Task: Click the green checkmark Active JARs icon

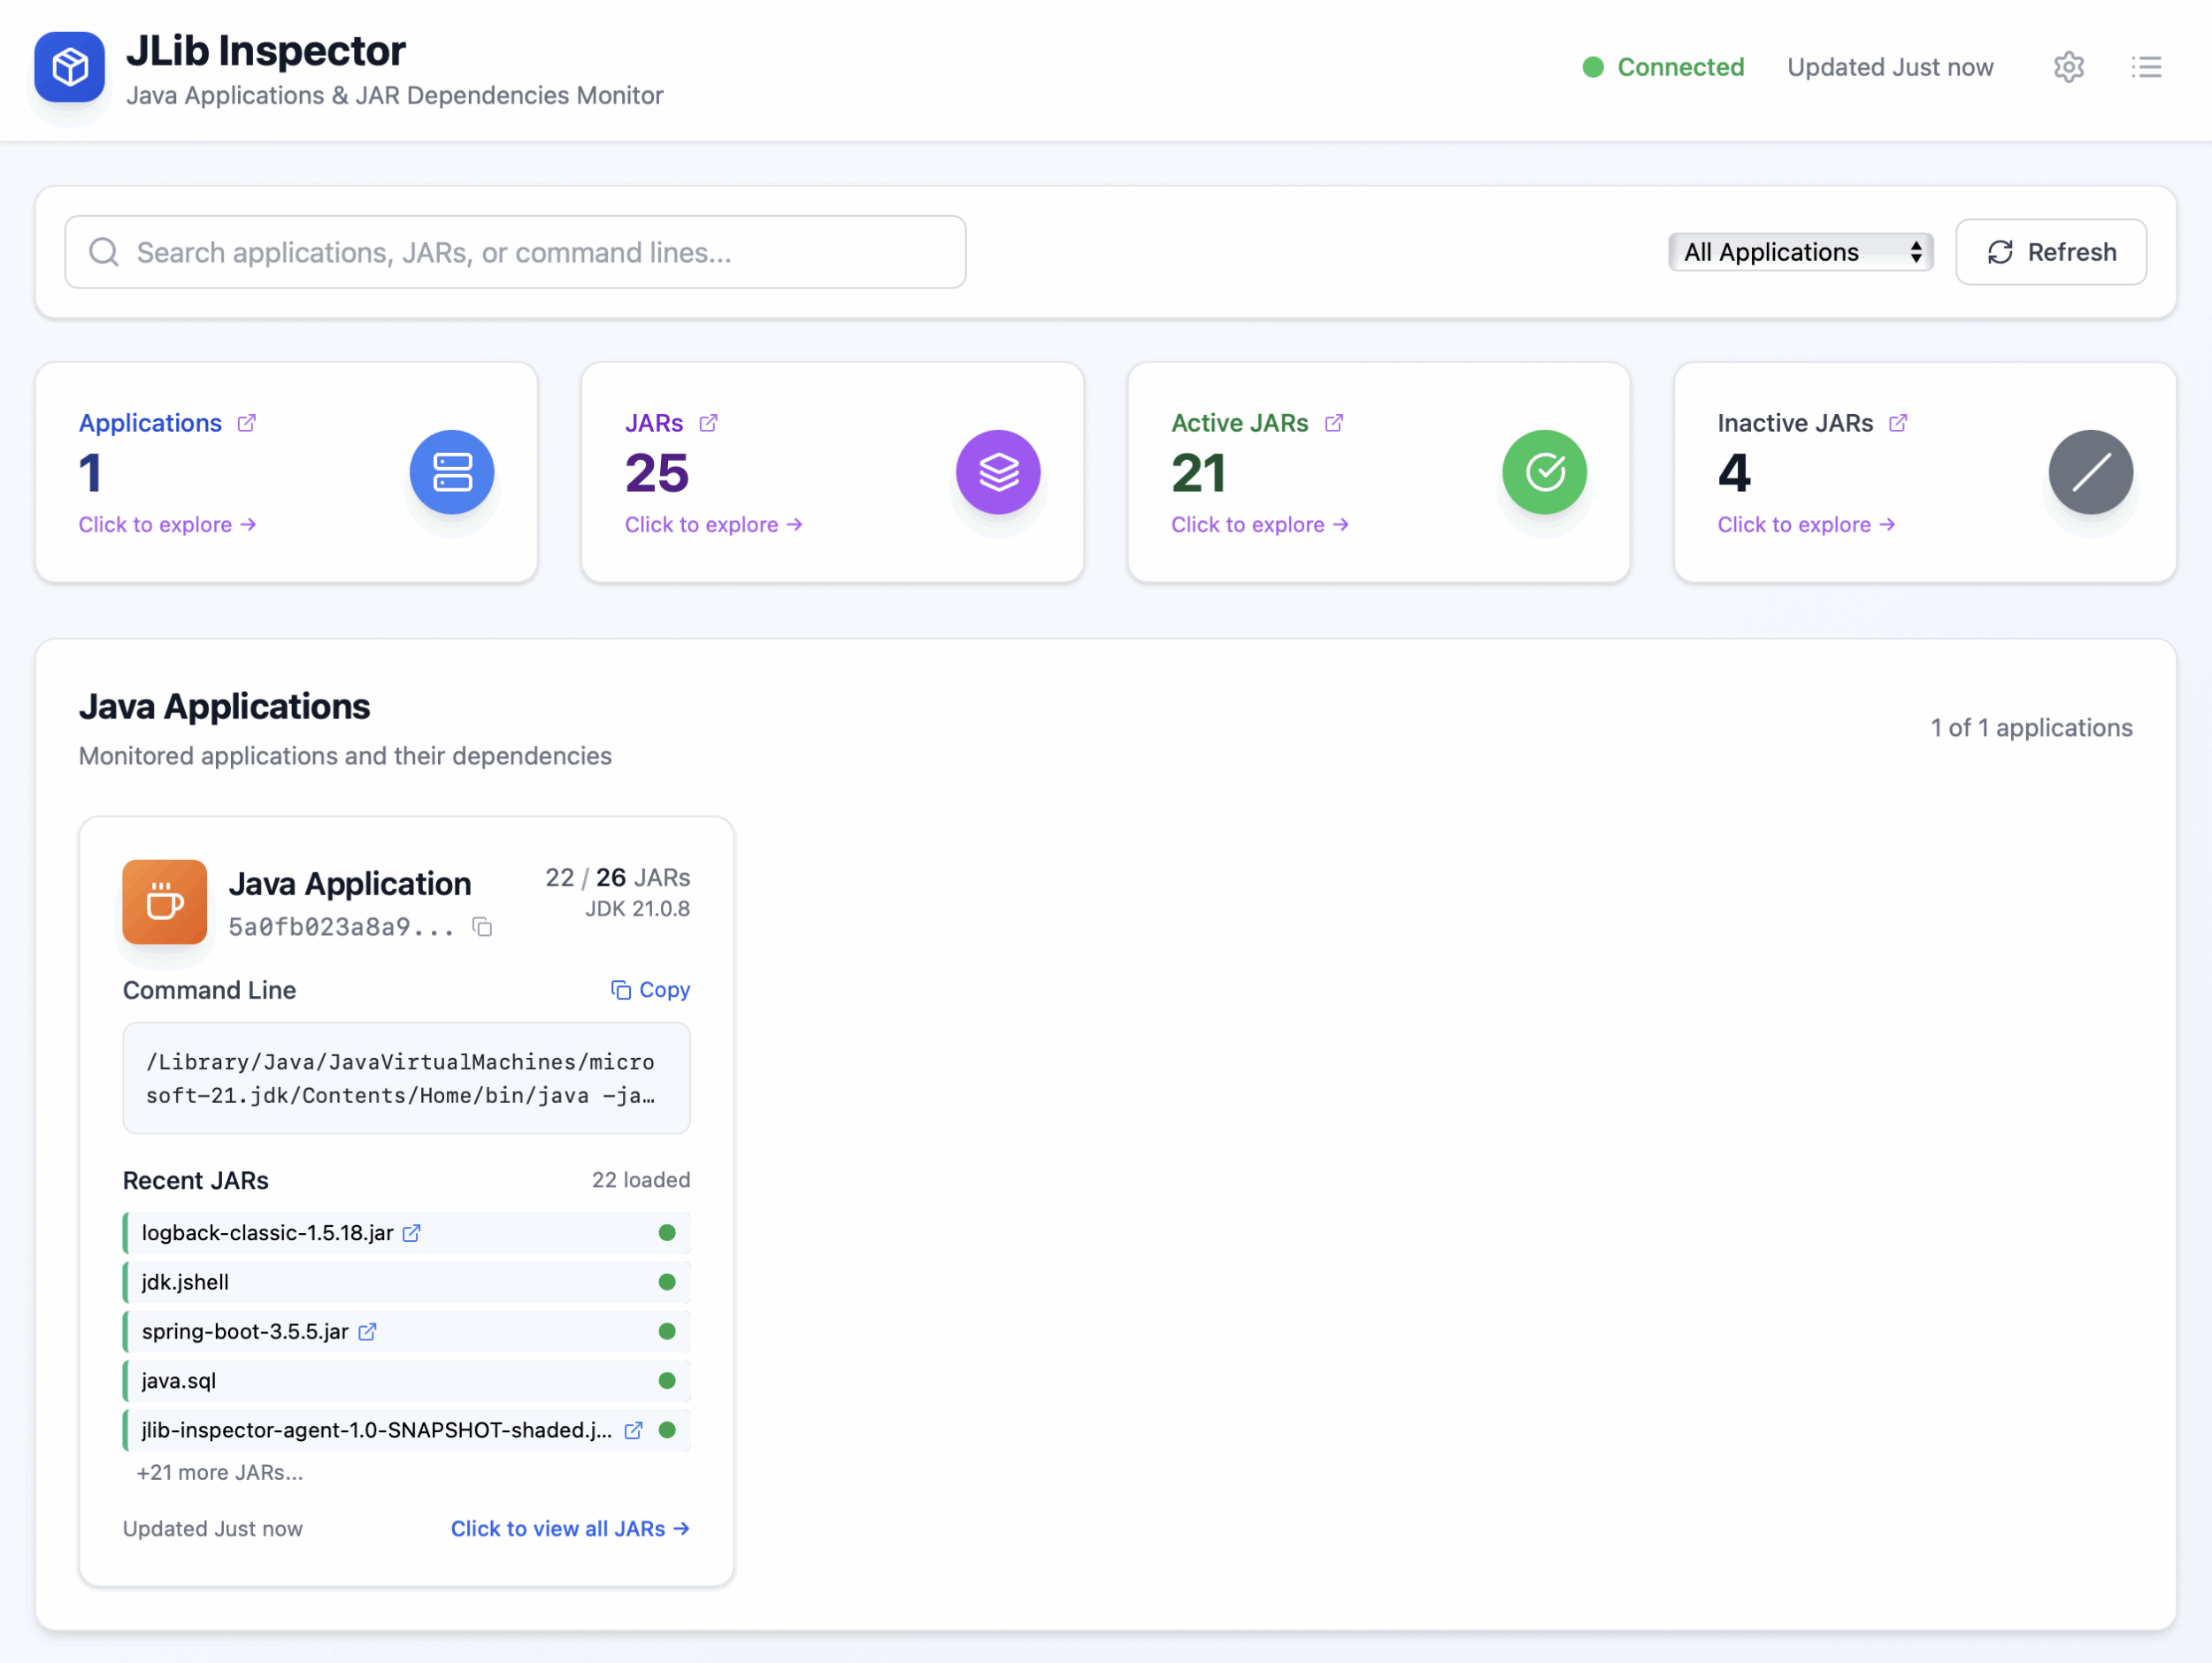Action: tap(1543, 472)
